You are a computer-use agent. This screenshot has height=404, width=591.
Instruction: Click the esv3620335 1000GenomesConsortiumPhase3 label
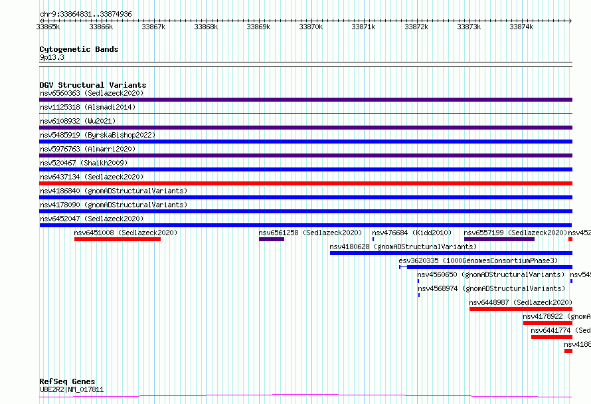478,260
